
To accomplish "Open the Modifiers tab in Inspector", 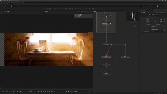I will (x=157, y=10).
